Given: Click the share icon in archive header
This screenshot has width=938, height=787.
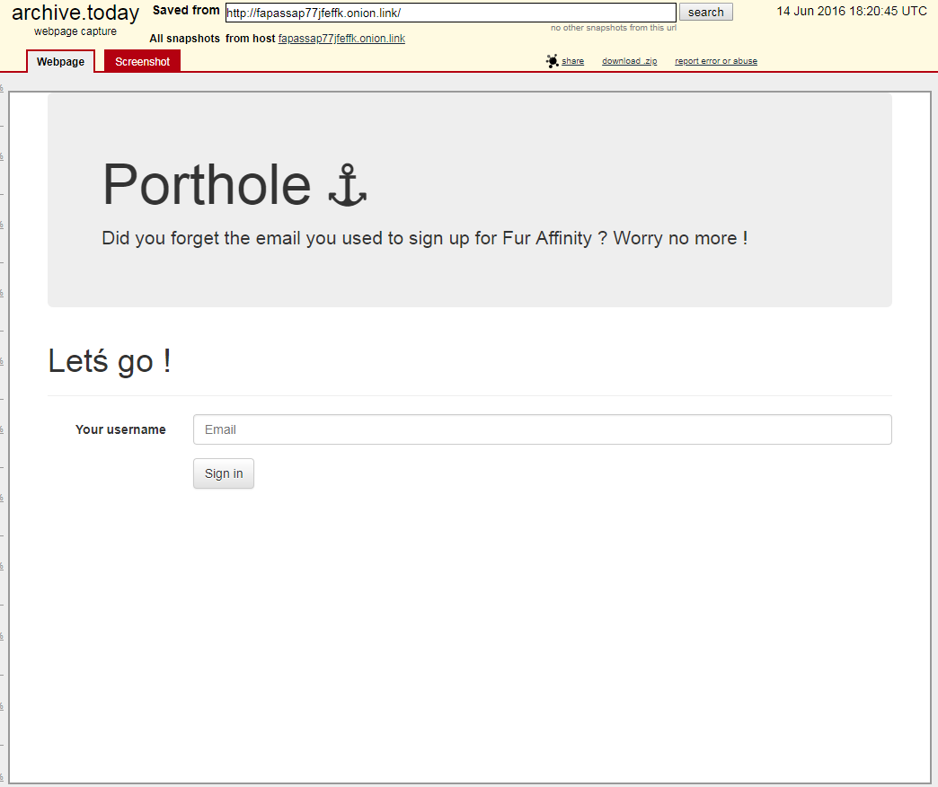Looking at the screenshot, I should [x=553, y=61].
